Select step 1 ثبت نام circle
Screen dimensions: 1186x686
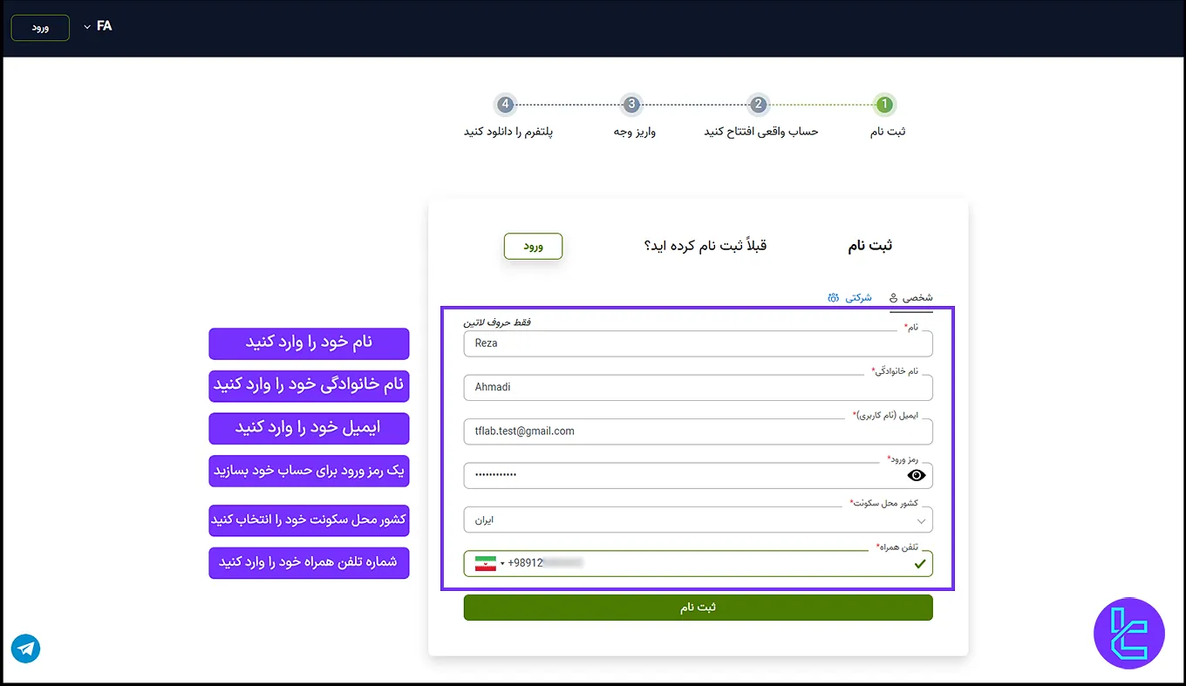click(x=885, y=105)
